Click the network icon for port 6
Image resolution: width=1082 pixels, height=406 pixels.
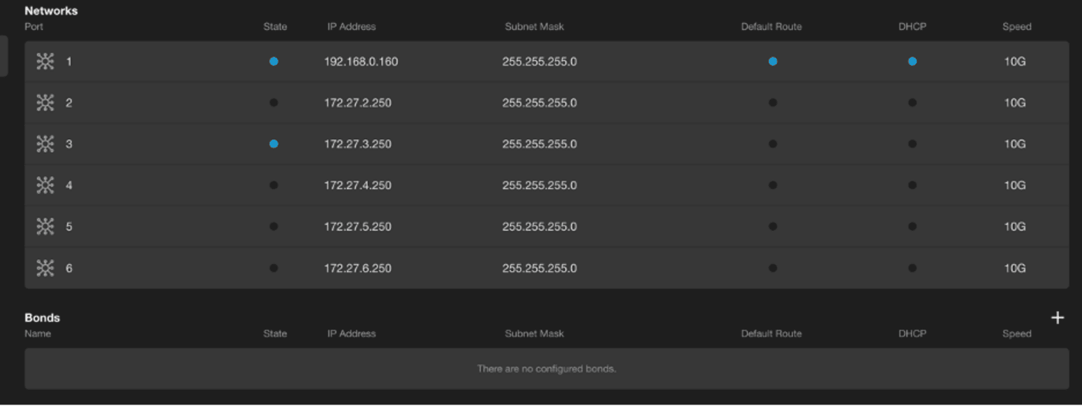click(45, 268)
